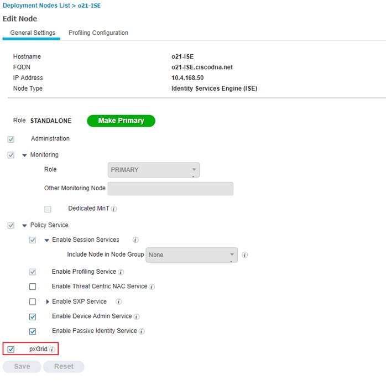Check the Dedicated MnT checkbox
The image size is (386, 385).
tap(48, 209)
